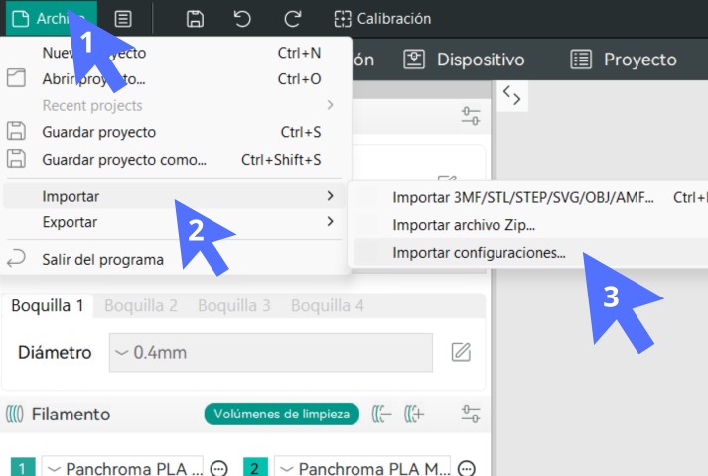Image resolution: width=708 pixels, height=476 pixels.
Task: Select Guardar proyecto menu entry
Action: pyautogui.click(x=175, y=132)
